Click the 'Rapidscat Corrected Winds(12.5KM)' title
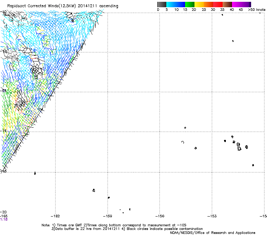This screenshot has height=235, width=267. coord(41,6)
